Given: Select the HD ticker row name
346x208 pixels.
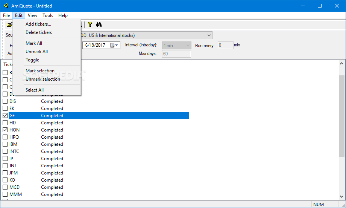Looking at the screenshot, I should click(12, 123).
